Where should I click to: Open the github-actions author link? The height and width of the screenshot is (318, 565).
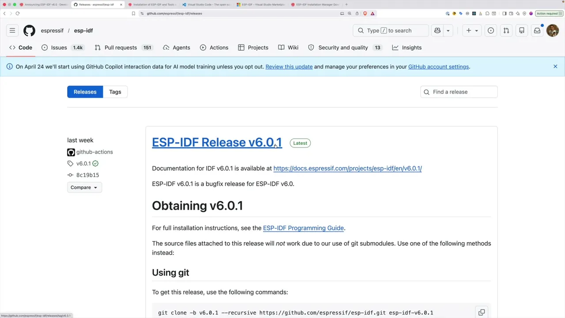(x=94, y=152)
